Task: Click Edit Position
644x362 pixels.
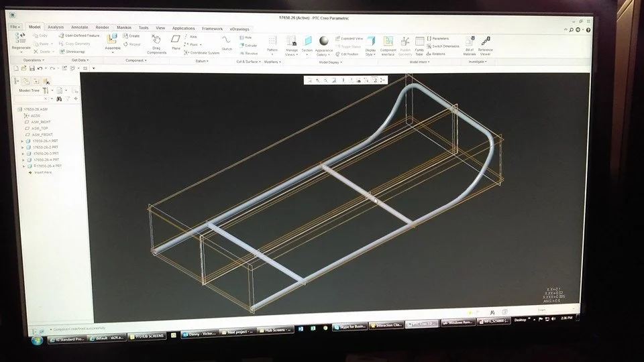Action: click(x=347, y=54)
